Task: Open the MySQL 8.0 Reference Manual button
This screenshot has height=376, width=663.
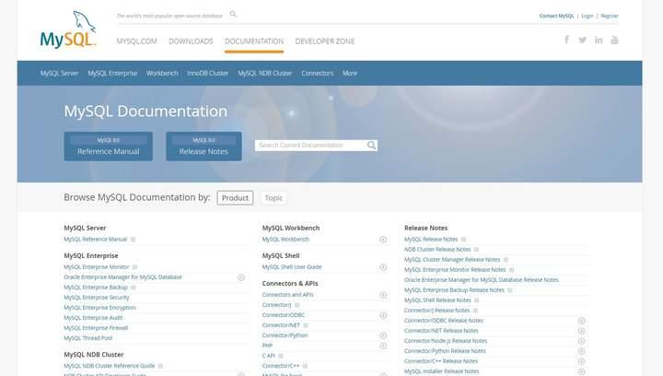Action: pyautogui.click(x=108, y=147)
